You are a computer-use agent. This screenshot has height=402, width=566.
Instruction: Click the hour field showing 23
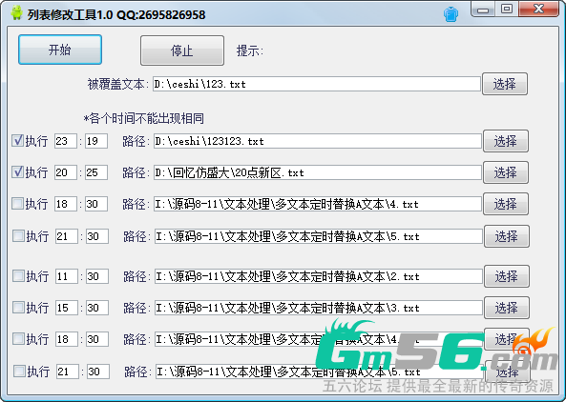65,141
